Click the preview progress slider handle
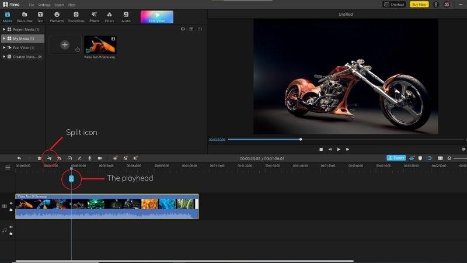This screenshot has width=467, height=263. [x=301, y=139]
